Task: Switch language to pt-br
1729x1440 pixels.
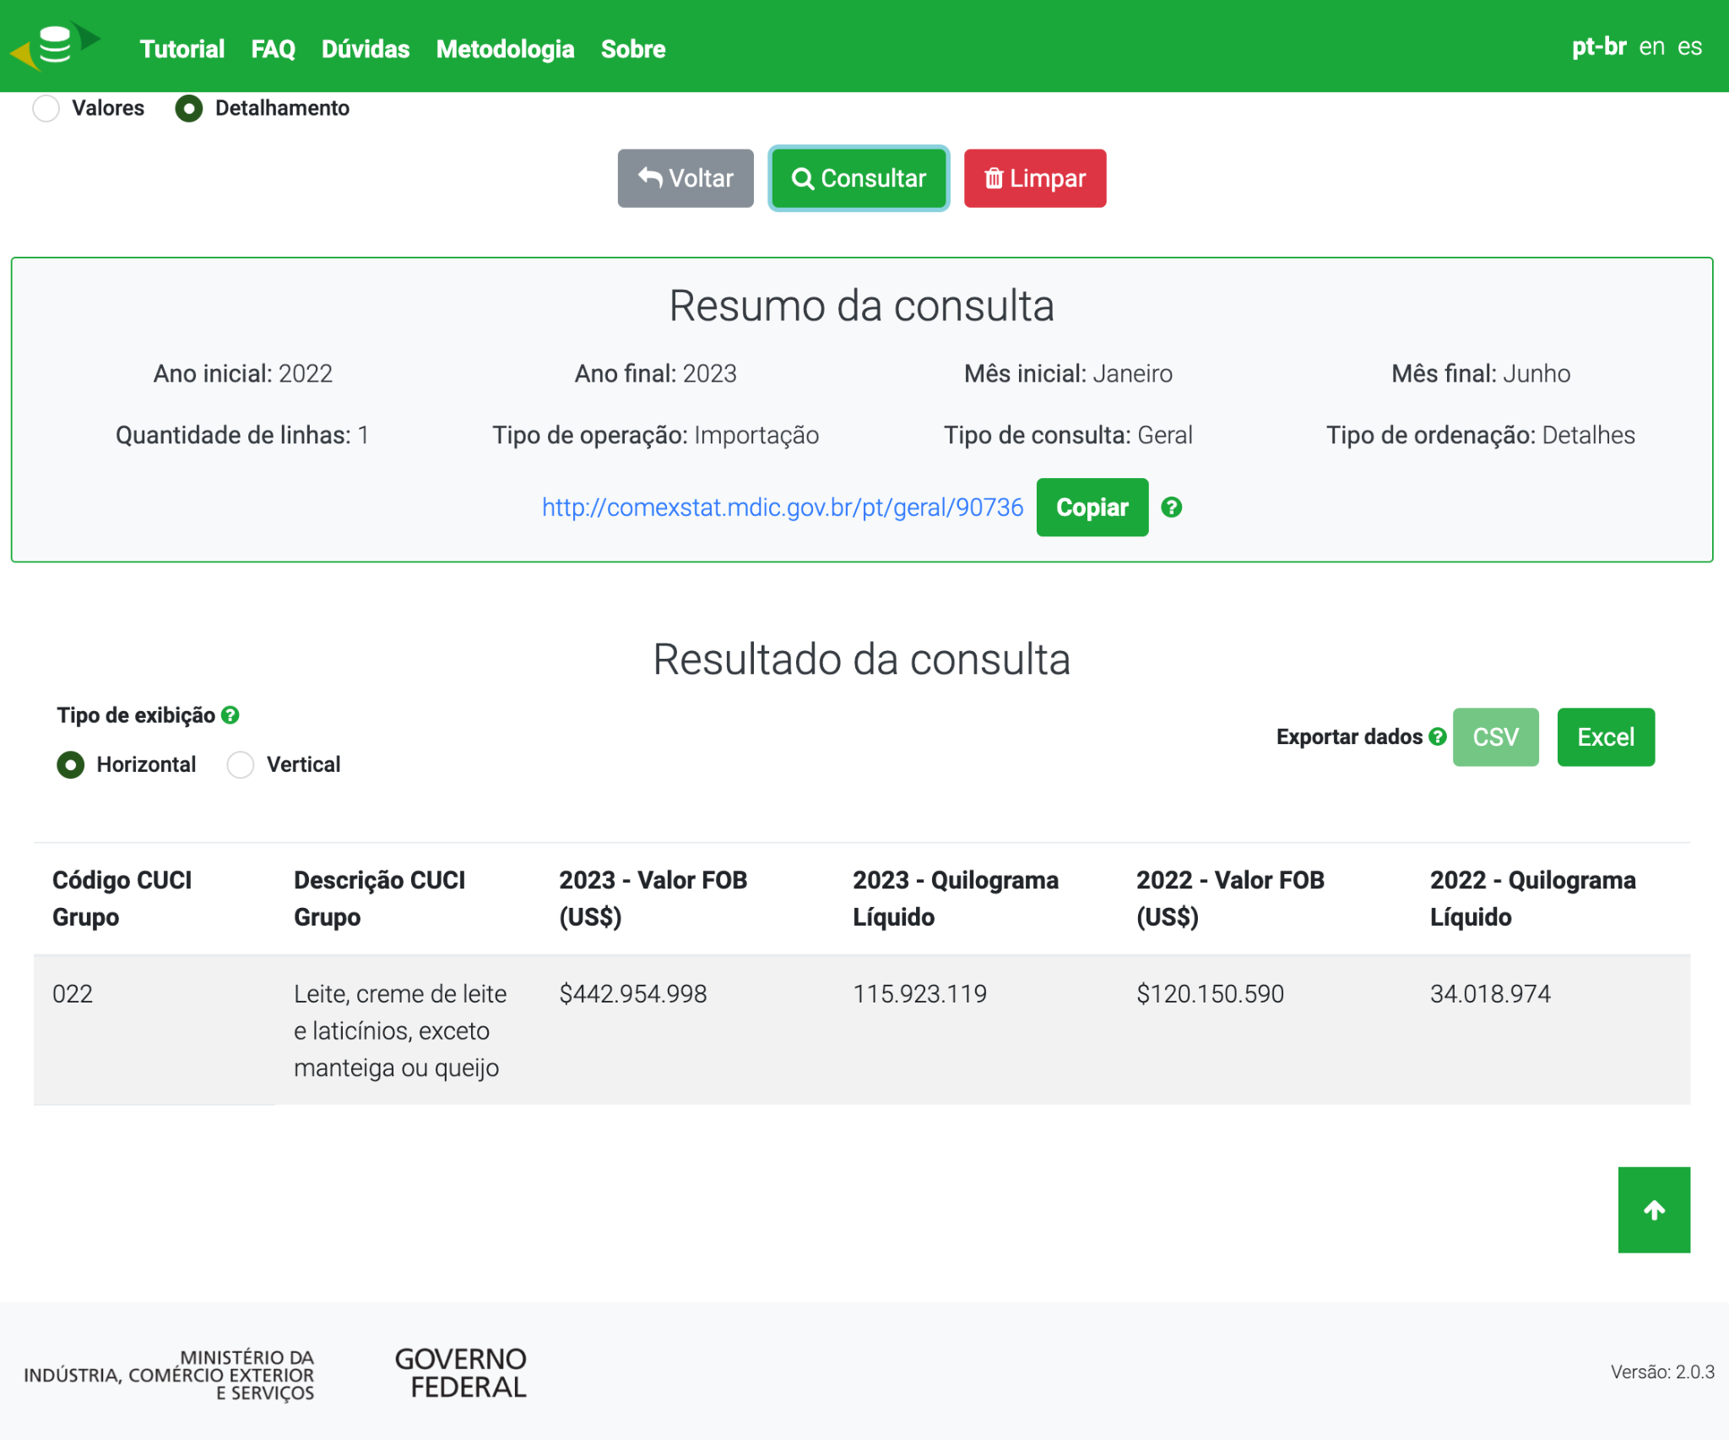Action: 1599,46
